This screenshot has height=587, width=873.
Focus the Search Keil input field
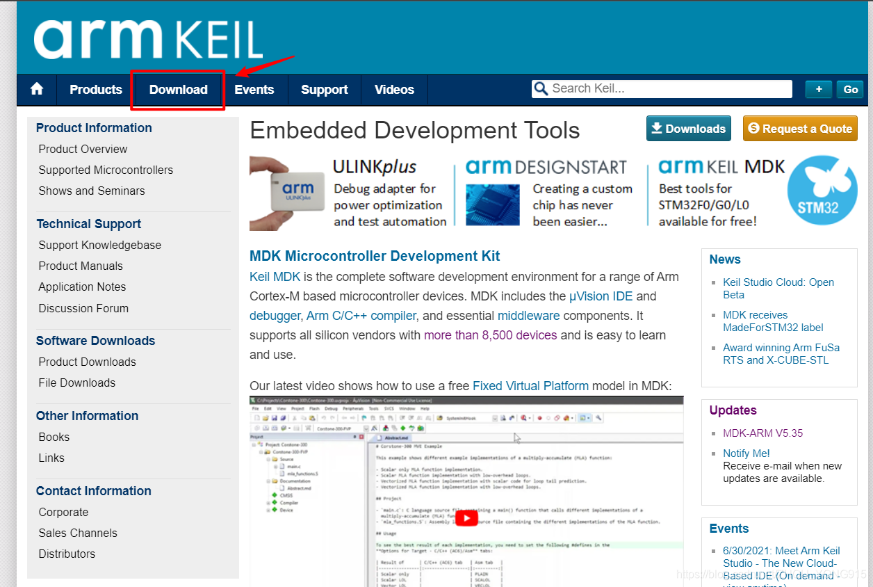tap(662, 89)
